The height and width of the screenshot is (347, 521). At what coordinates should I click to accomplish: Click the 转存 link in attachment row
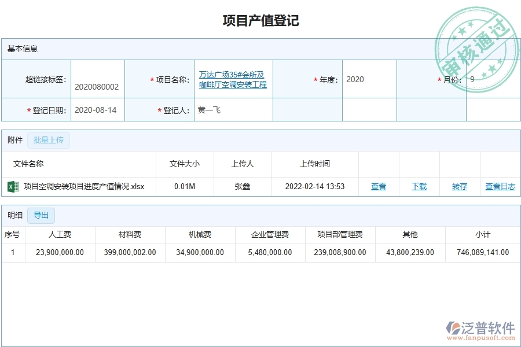pos(458,186)
